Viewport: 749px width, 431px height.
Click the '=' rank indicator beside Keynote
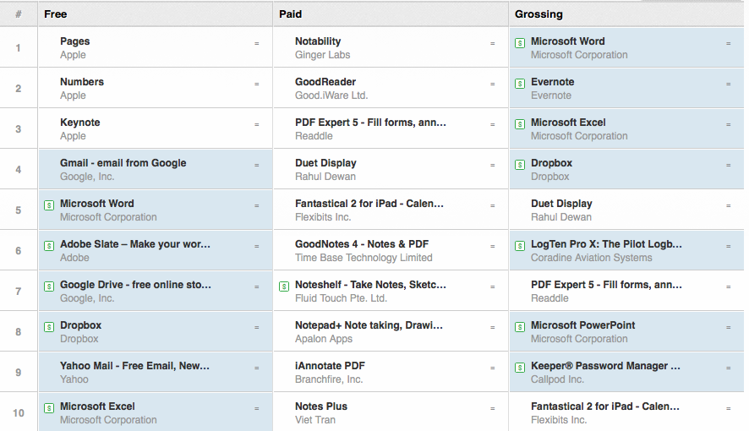pyautogui.click(x=256, y=124)
